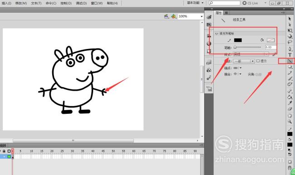Screen dimensions: 295x175
Task: Click the CS Live button
Action: point(251,3)
